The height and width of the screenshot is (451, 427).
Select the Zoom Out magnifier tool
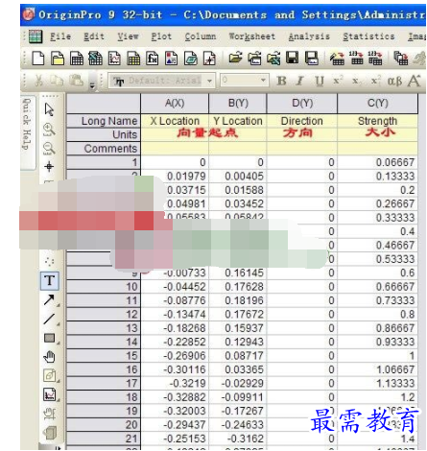[49, 149]
